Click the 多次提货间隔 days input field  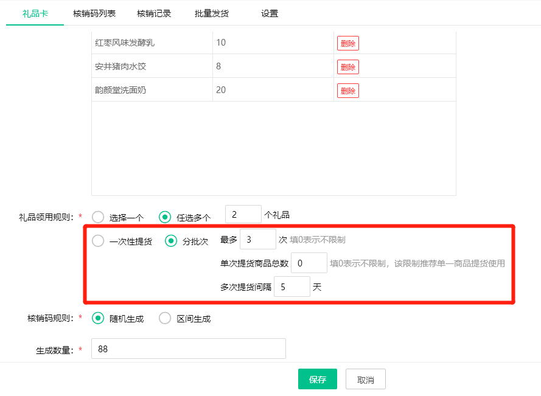coord(291,287)
